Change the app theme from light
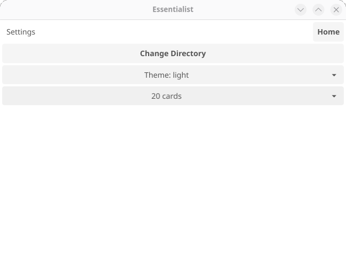 click(x=173, y=75)
